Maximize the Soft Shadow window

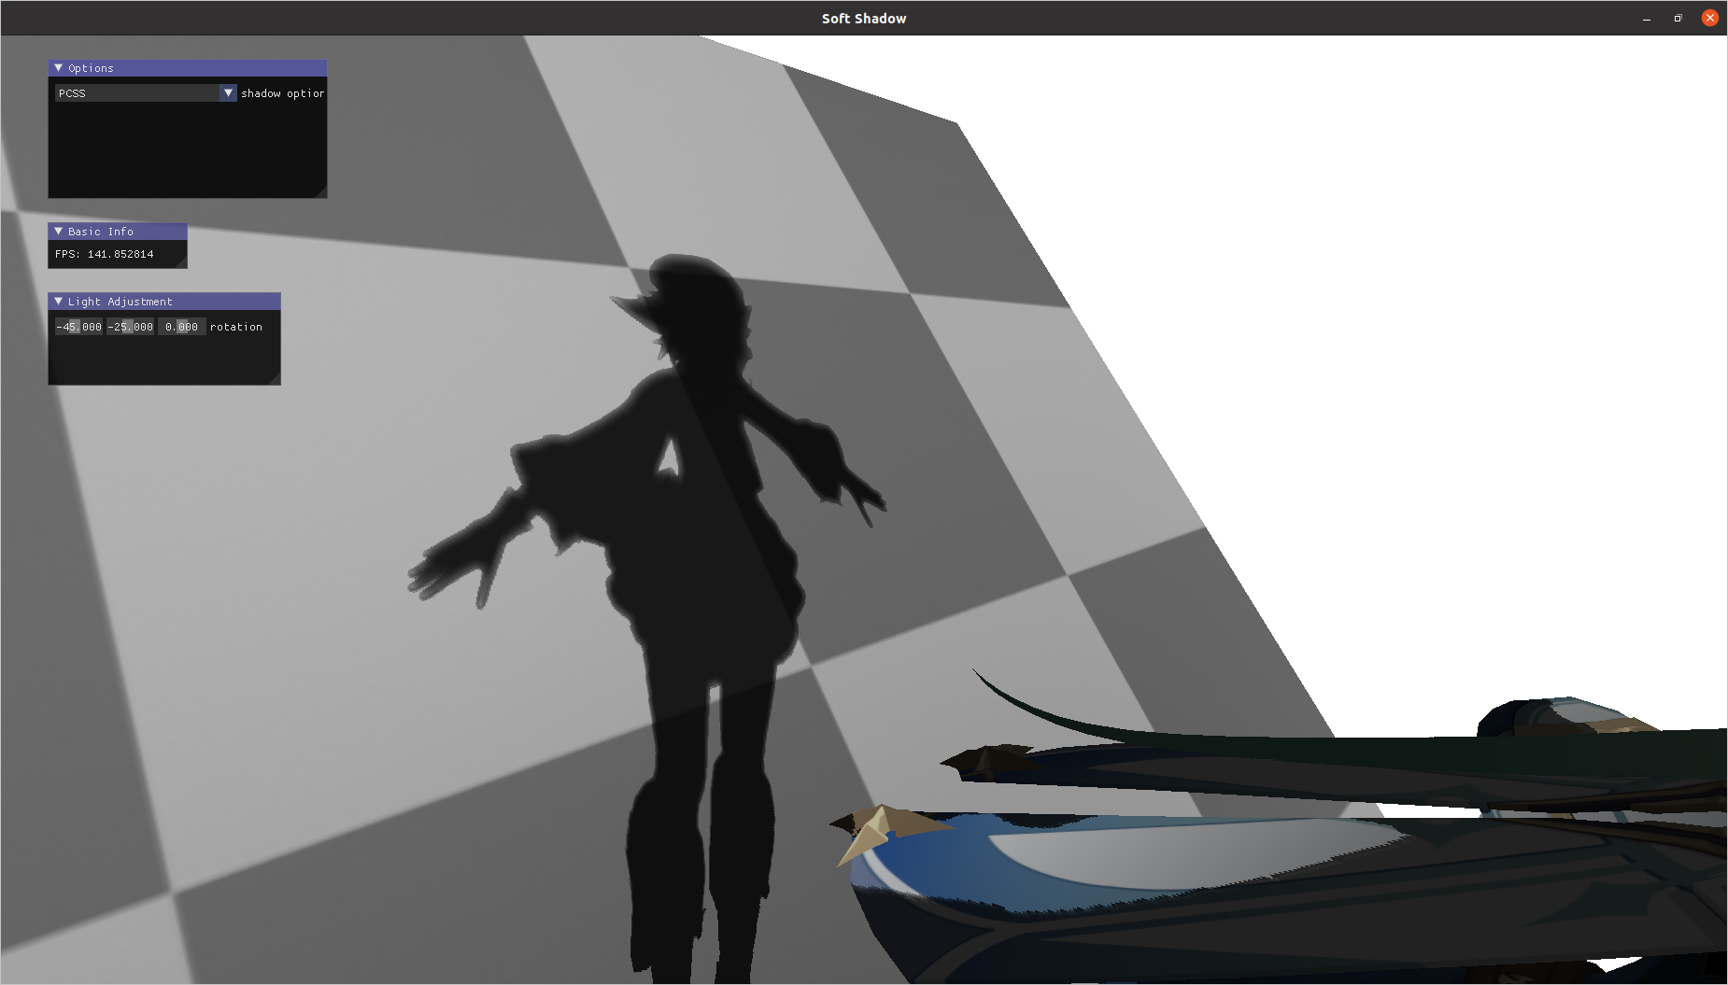click(x=1678, y=19)
